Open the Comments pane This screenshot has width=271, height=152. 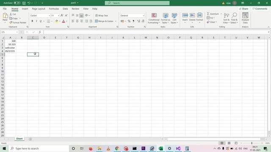click(x=260, y=8)
